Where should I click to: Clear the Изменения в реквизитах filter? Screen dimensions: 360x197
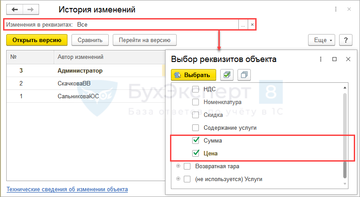252,25
